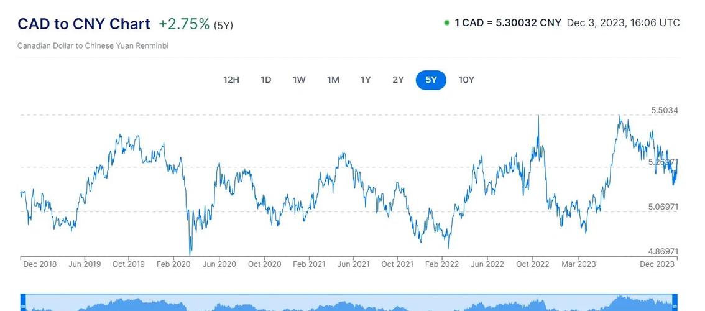Select the 10Y time range

click(466, 80)
